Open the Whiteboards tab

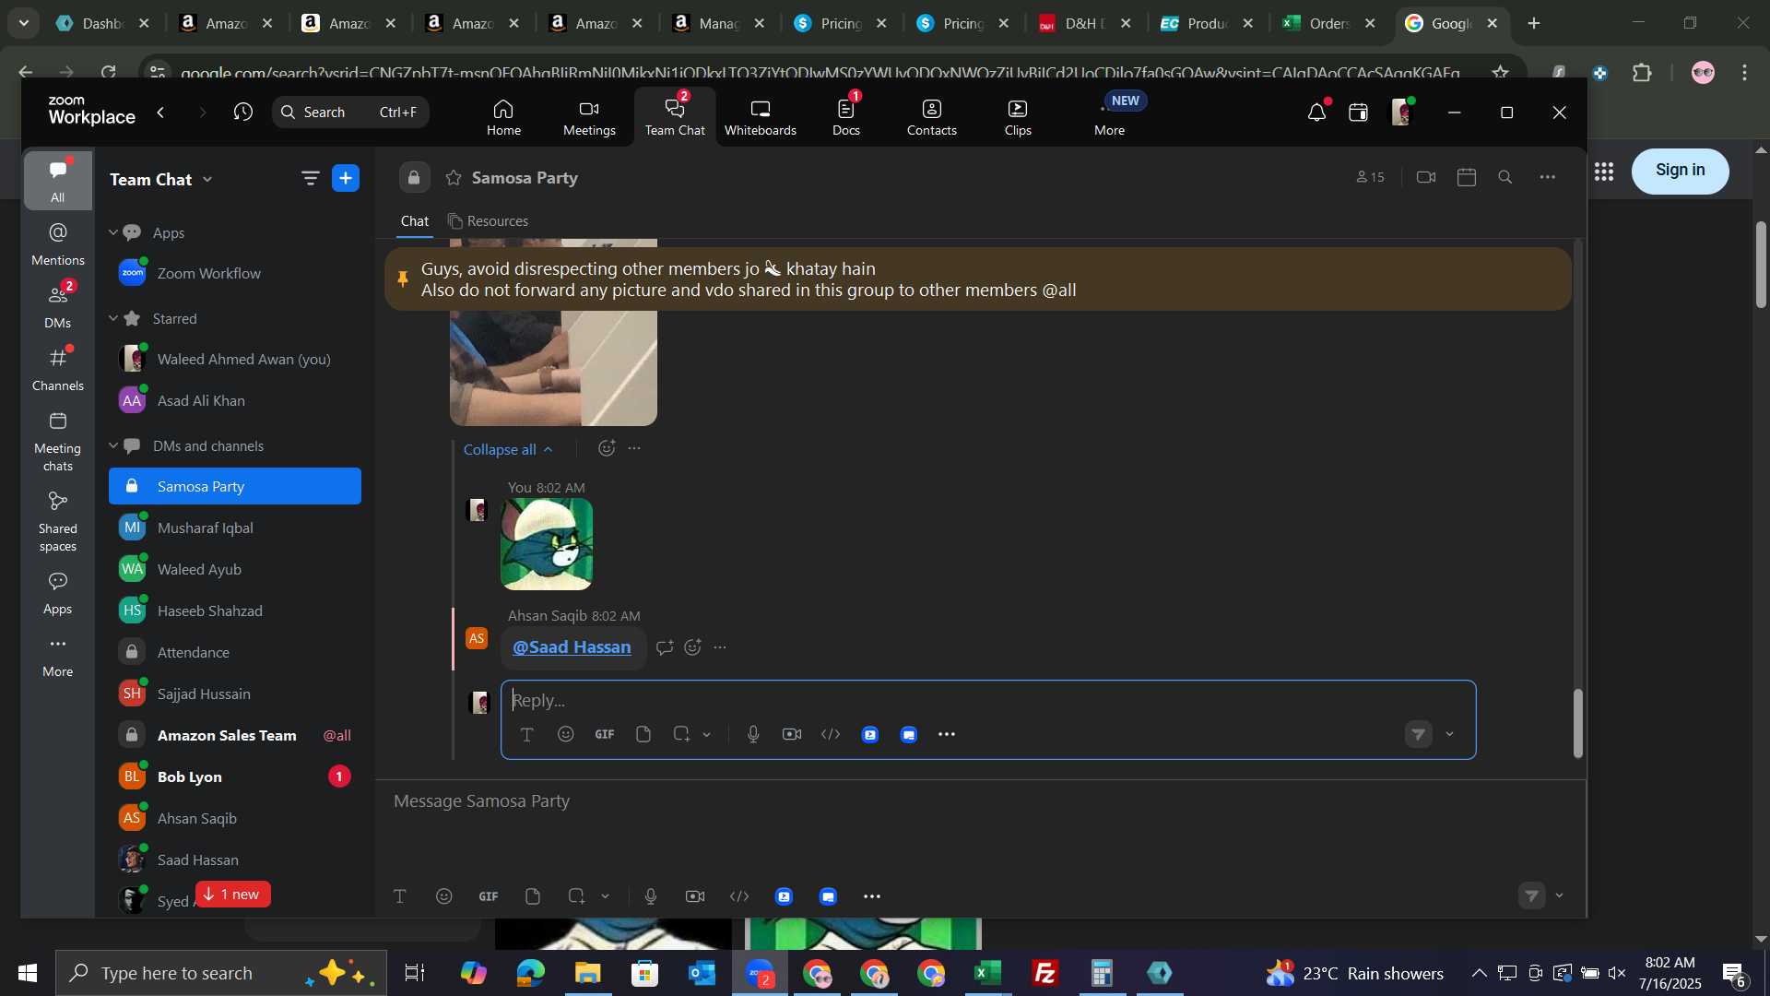760,117
